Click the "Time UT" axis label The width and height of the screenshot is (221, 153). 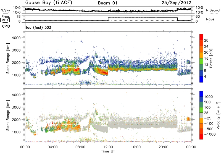tap(108, 151)
